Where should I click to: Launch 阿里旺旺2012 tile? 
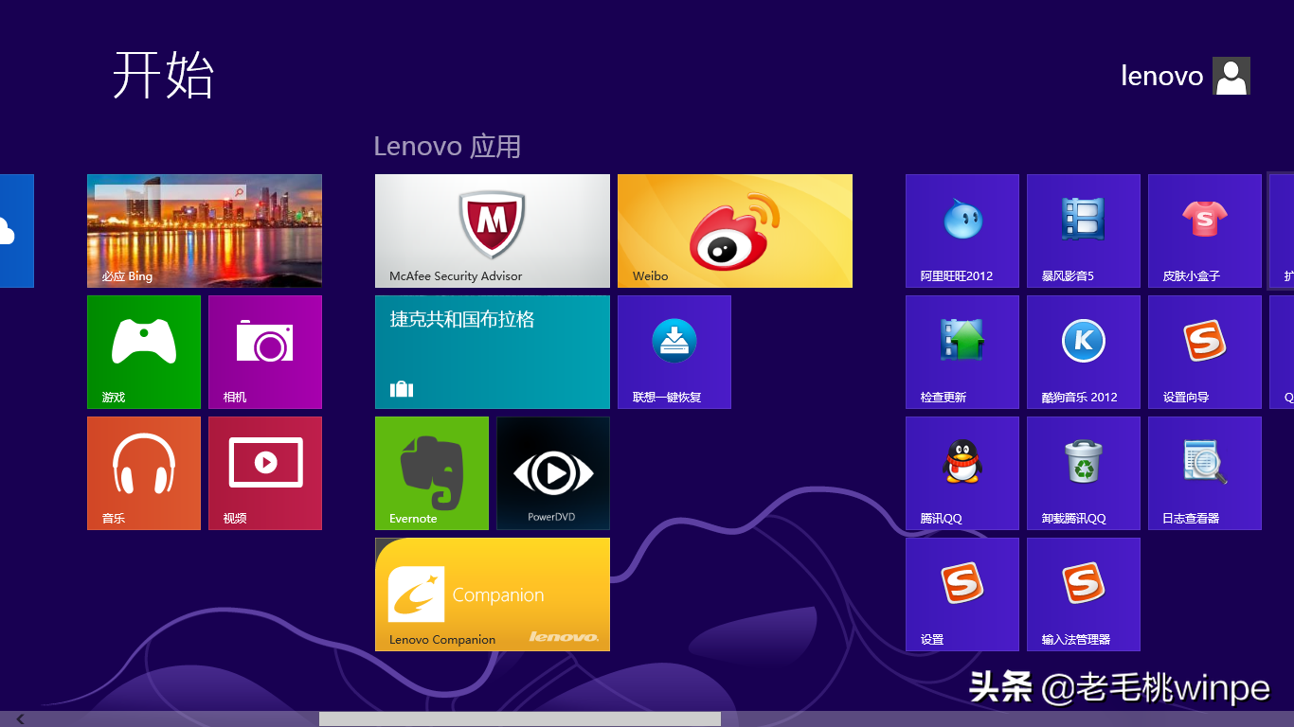[x=962, y=231]
